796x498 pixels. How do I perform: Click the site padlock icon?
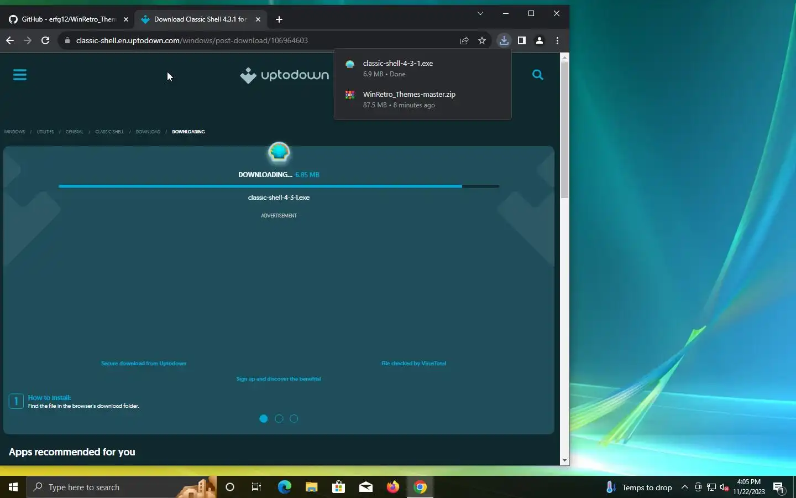point(67,40)
